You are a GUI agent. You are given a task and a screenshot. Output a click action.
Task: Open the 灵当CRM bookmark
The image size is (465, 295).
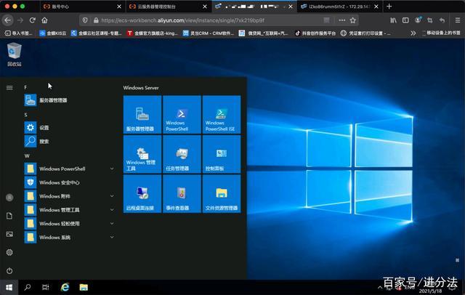209,33
